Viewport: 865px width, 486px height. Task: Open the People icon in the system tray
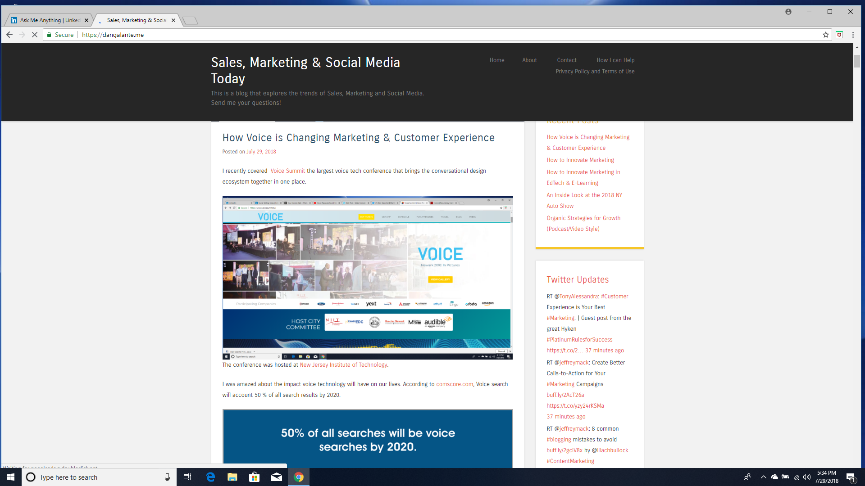click(x=747, y=477)
